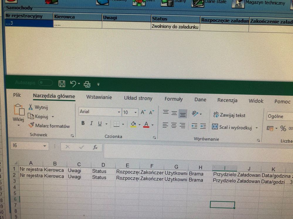Increase indent icon
Viewport: 293px width, 219px height.
[203, 126]
